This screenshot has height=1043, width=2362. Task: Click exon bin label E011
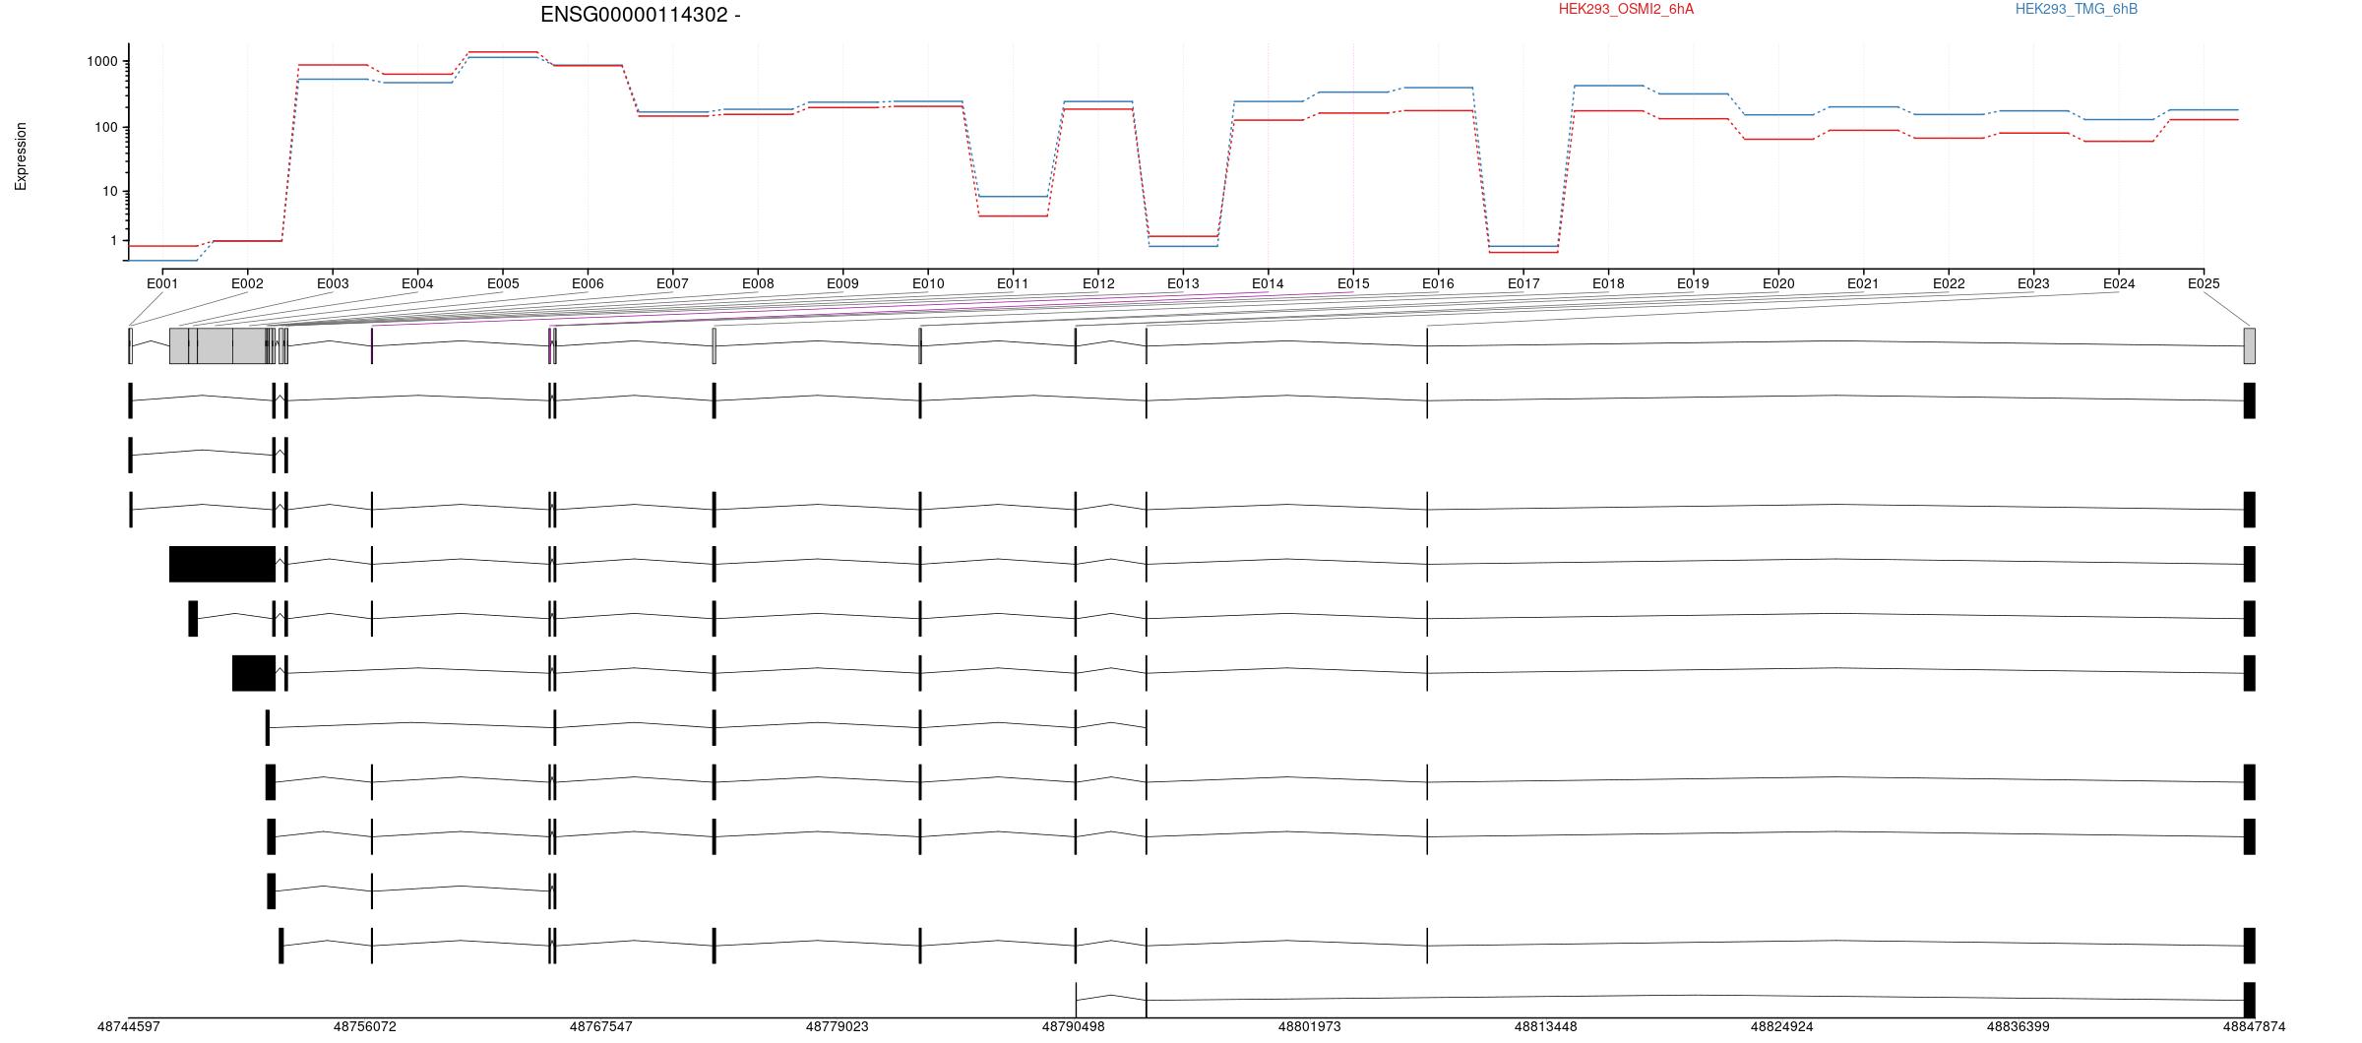pyautogui.click(x=1013, y=284)
